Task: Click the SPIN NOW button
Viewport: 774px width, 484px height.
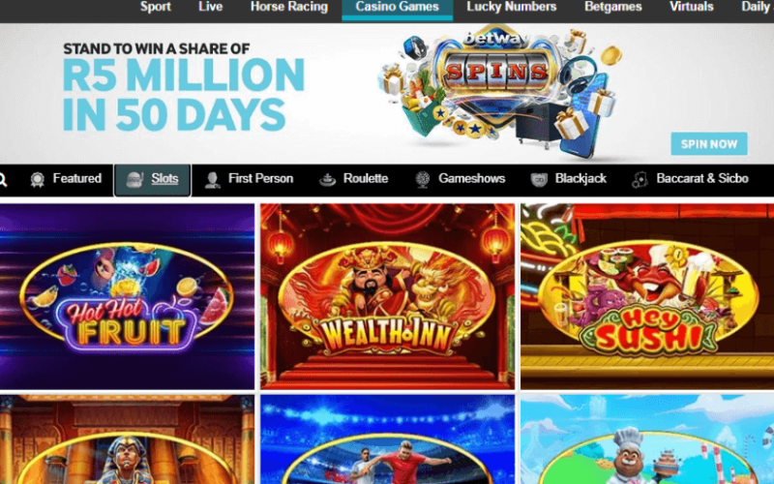Action: (x=709, y=143)
